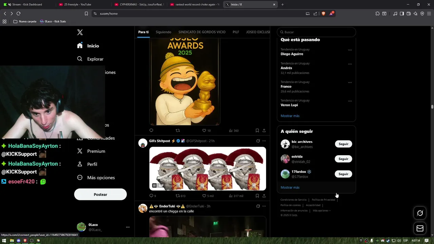This screenshot has height=244, width=434.
Task: Follow 17fardox account
Action: click(x=343, y=174)
